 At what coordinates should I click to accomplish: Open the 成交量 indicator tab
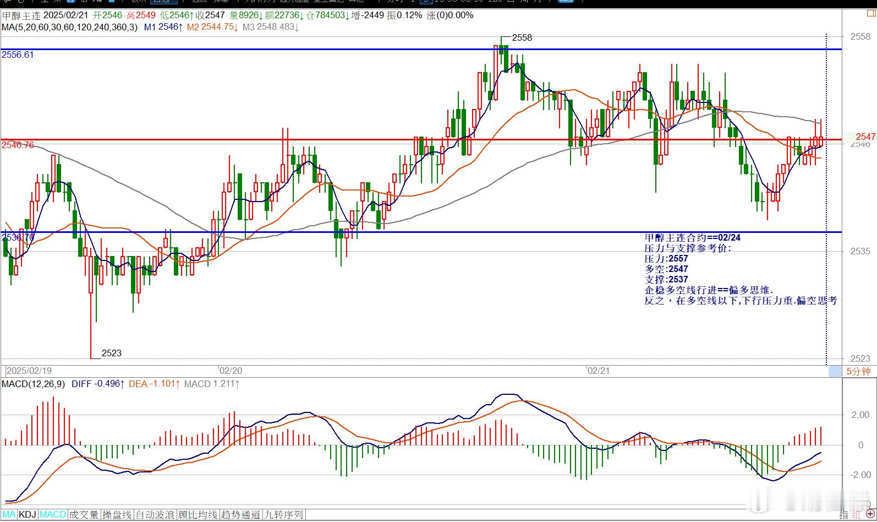[x=84, y=515]
